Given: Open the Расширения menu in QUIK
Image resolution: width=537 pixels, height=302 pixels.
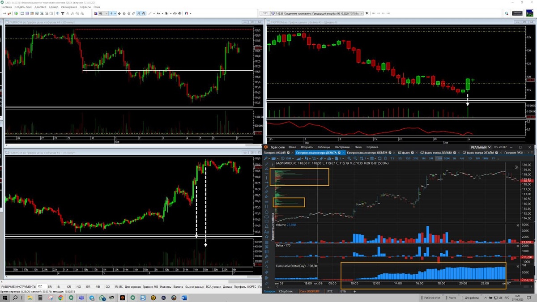Looking at the screenshot, I should tap(69, 7).
